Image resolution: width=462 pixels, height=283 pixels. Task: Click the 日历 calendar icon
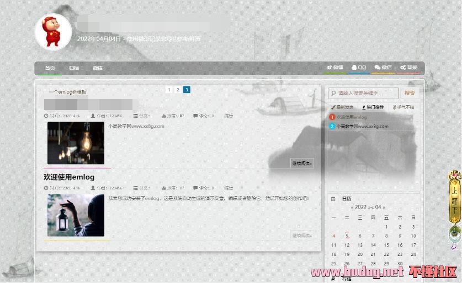(333, 199)
